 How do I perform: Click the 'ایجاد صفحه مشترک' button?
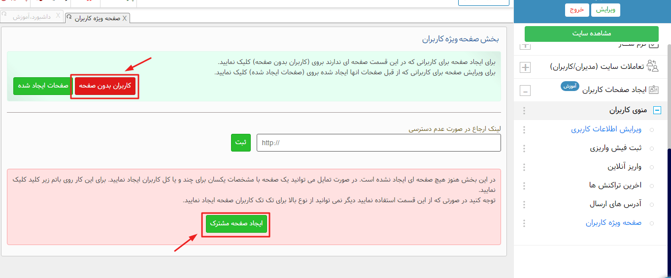point(236,223)
